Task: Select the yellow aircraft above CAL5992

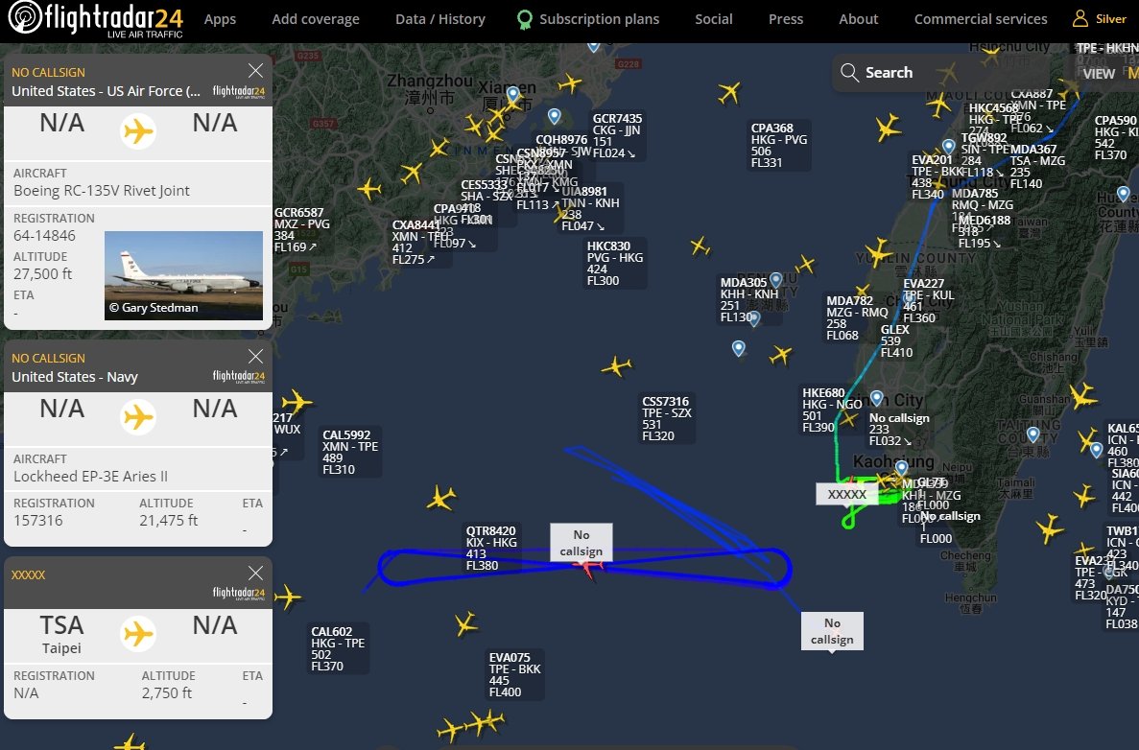Action: click(x=296, y=402)
